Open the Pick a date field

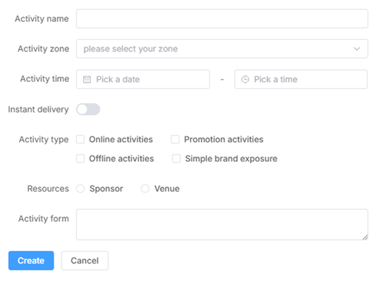pos(143,79)
